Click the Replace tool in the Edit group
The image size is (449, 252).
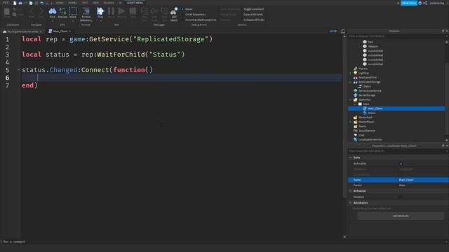coord(62,13)
